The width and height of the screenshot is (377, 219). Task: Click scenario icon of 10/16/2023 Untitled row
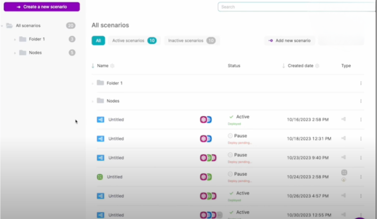100,119
